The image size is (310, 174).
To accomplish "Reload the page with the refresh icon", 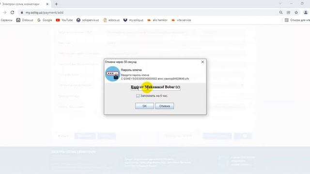I will click(x=12, y=13).
